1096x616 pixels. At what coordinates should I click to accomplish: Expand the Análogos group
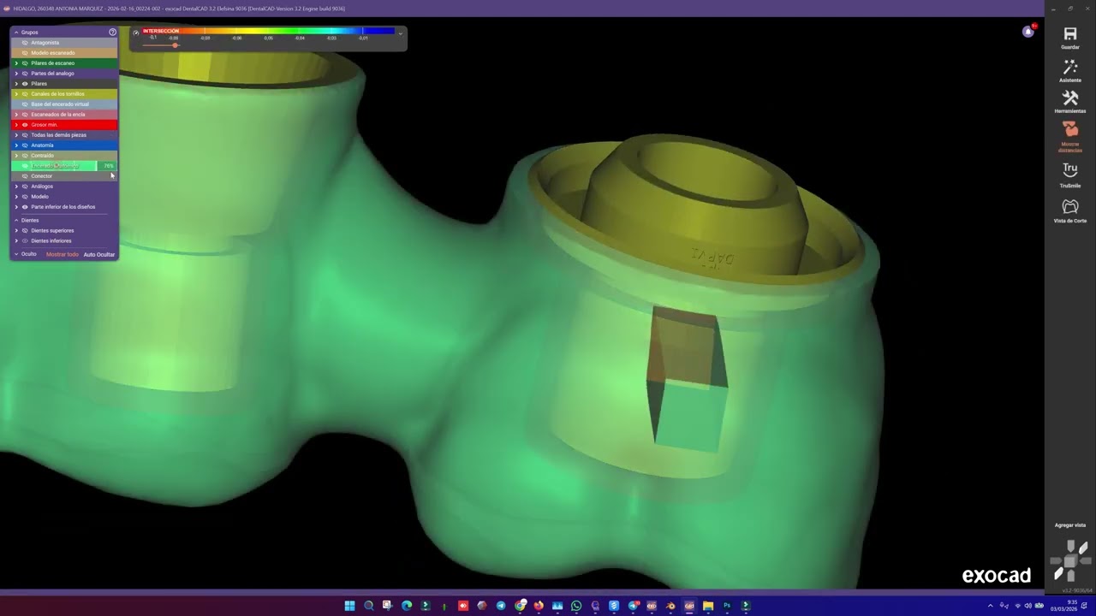click(x=16, y=187)
